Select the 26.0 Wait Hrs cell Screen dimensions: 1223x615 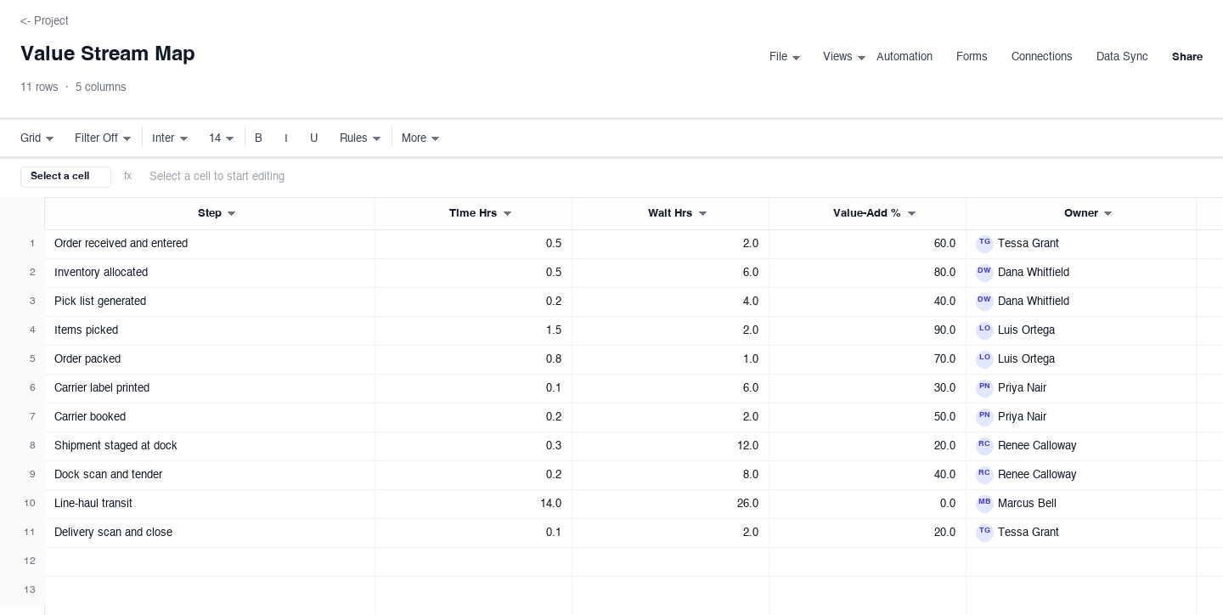pyautogui.click(x=671, y=504)
